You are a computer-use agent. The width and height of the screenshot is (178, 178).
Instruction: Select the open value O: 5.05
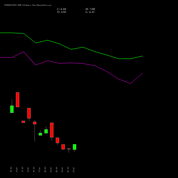[62, 12]
